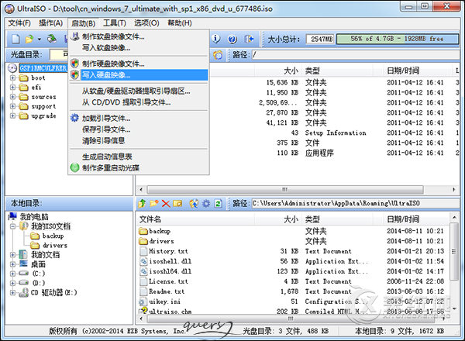Select the drivers folder in local tree

click(55, 246)
